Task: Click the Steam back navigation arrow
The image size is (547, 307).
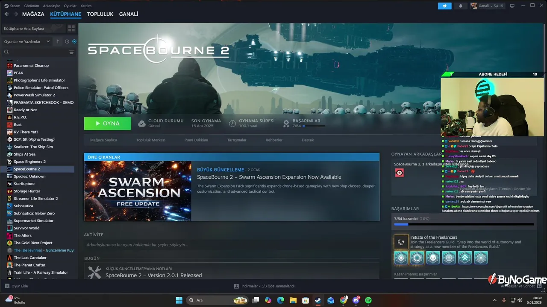Action: [x=7, y=14]
